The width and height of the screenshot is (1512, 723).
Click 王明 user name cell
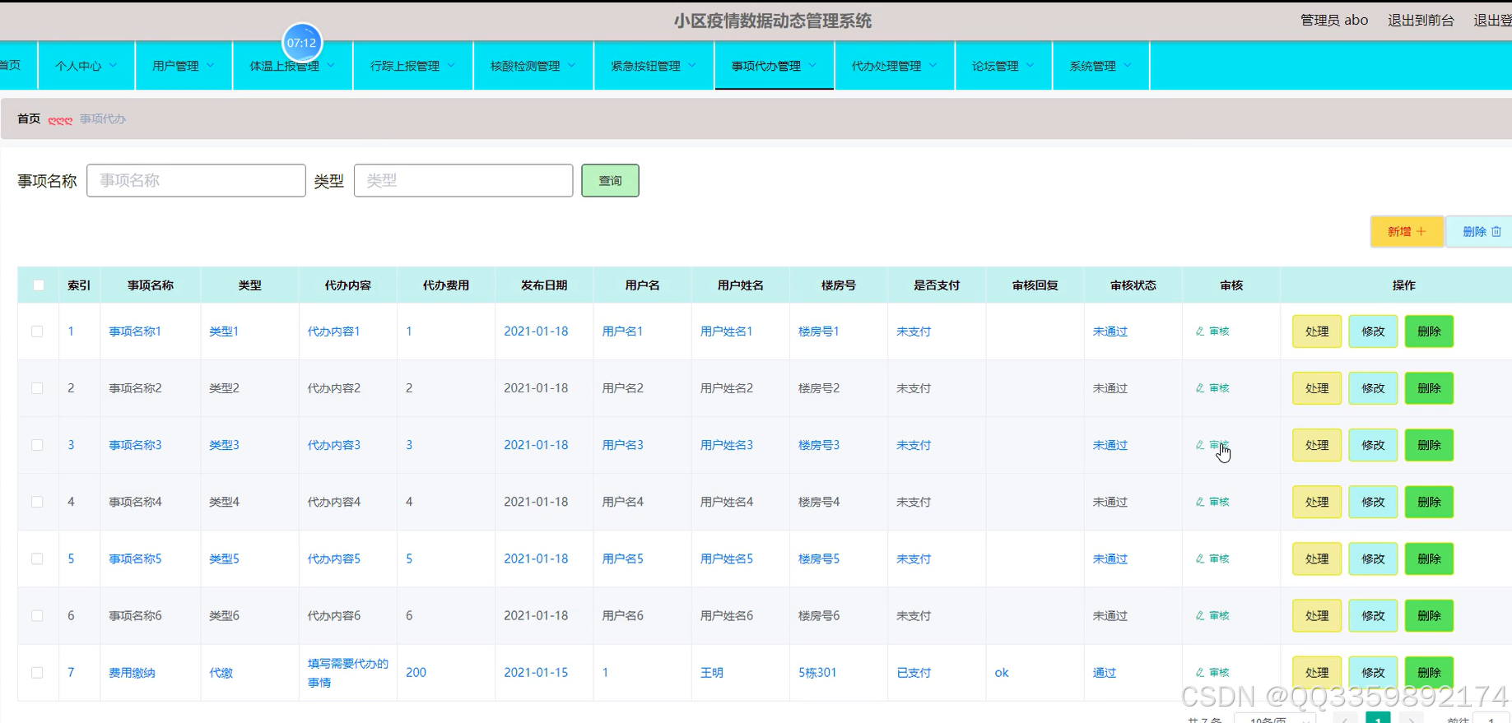pyautogui.click(x=712, y=673)
